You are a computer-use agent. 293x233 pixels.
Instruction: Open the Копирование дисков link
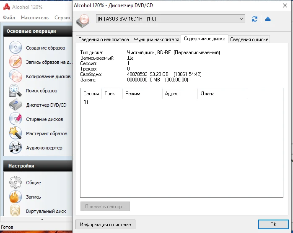(x=48, y=76)
